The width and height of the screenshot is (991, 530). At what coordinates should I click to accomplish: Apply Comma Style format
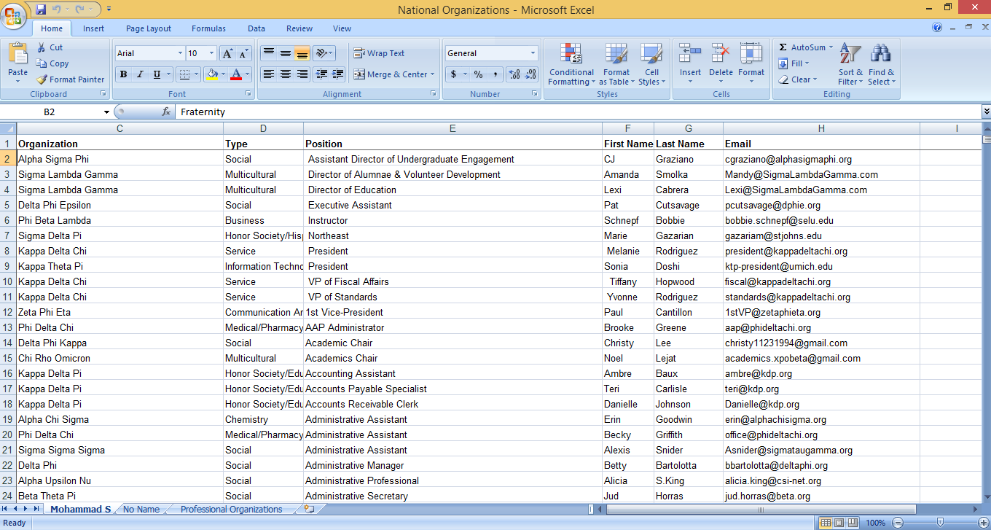495,74
